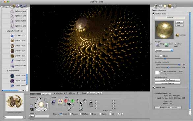This screenshot has width=193, height=121.
Task: Enable the Group select-by checkbox
Action: [x=91, y=114]
